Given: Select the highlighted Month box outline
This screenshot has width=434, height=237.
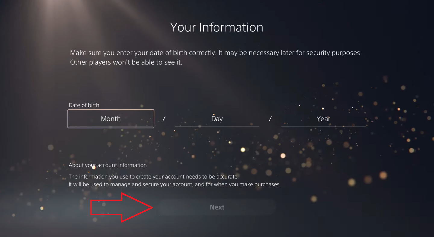Looking at the screenshot, I should 111,119.
